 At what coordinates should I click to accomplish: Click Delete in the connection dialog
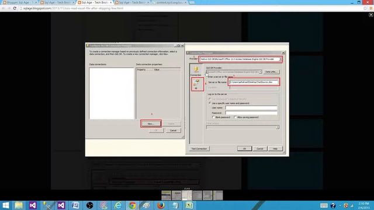click(x=171, y=124)
